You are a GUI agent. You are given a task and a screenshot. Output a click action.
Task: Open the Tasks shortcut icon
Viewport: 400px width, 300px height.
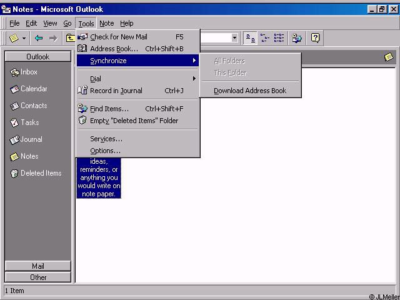click(14, 123)
